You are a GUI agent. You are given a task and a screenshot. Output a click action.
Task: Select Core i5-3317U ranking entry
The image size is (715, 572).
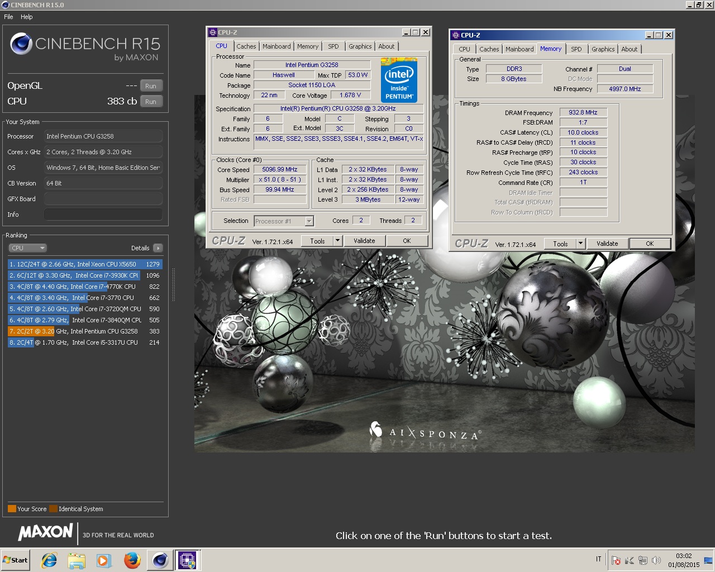tap(84, 342)
